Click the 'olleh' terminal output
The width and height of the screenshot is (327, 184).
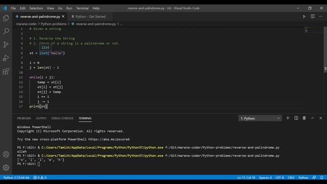pyautogui.click(x=22, y=151)
